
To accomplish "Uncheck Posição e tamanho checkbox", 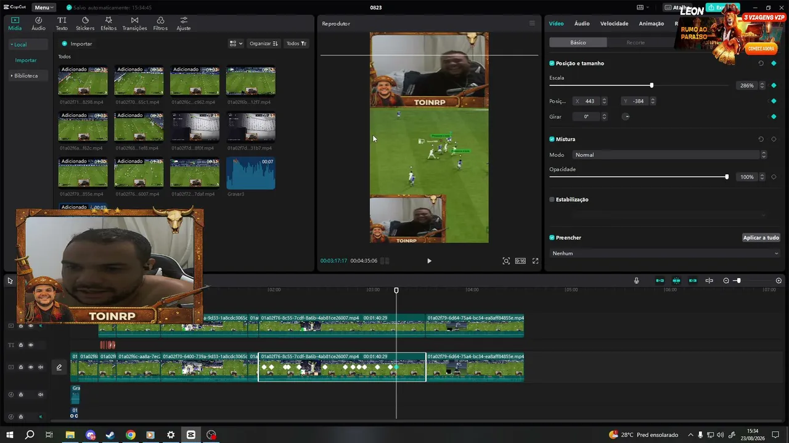I will pos(552,63).
